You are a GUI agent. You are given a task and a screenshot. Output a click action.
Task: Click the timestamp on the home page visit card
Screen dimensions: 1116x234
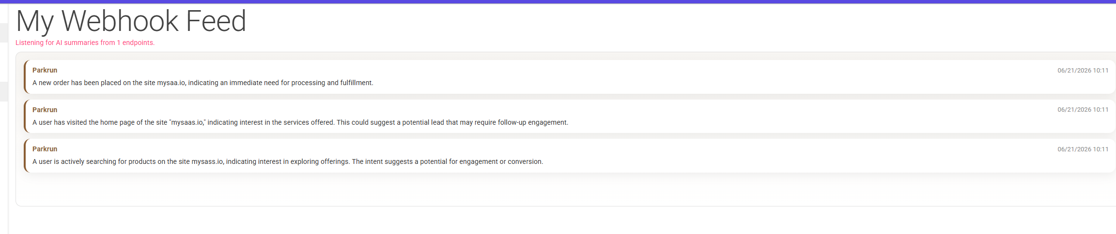coord(1083,110)
